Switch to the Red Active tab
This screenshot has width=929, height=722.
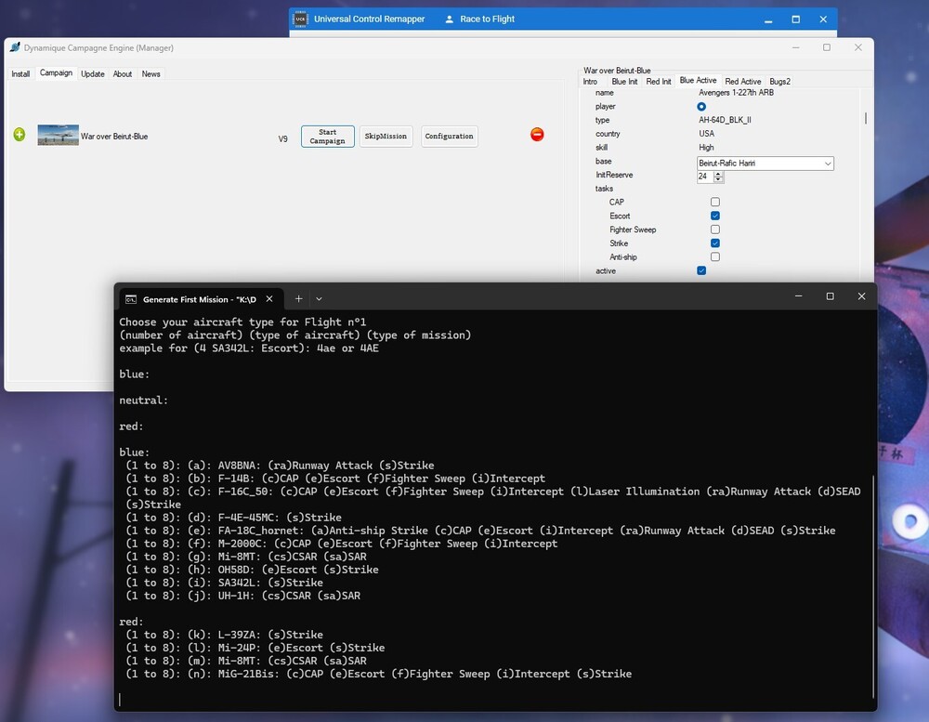tap(742, 82)
